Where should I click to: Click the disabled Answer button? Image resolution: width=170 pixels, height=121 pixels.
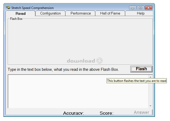[141, 112]
